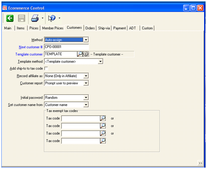Switch to the Orders tab
The height and width of the screenshot is (169, 207).
tap(90, 28)
